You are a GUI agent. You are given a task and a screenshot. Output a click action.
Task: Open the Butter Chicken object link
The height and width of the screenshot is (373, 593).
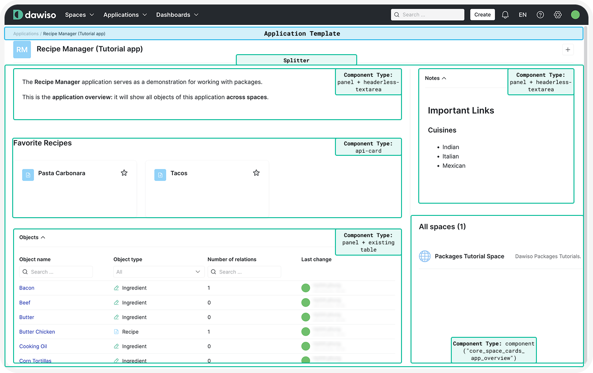point(37,332)
